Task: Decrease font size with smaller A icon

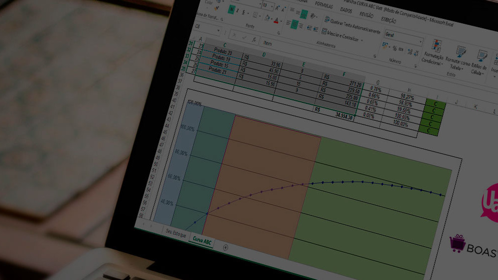Action: 283,9
